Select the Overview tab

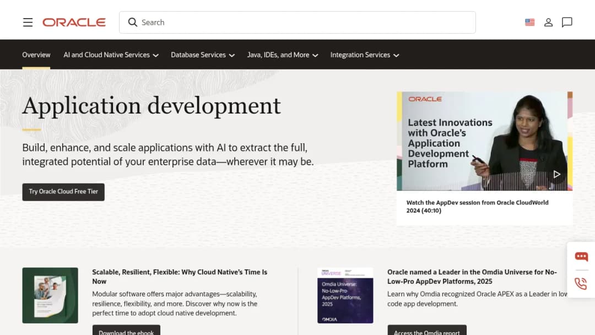(36, 55)
